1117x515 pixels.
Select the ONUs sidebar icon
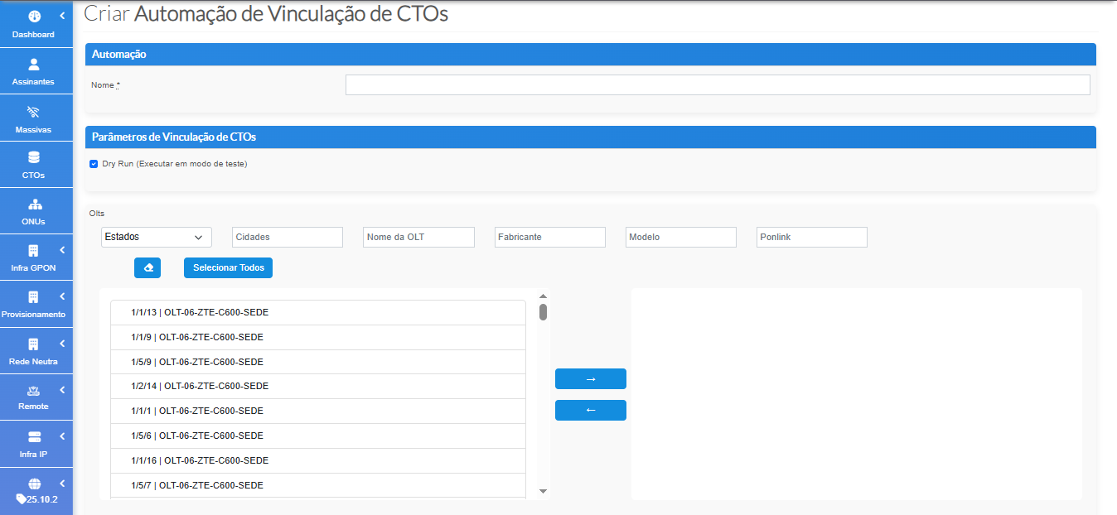(33, 203)
